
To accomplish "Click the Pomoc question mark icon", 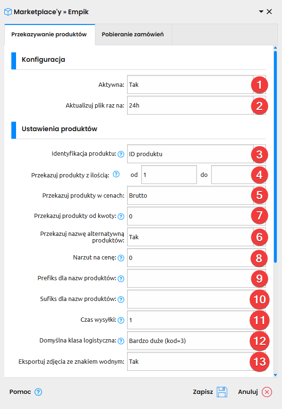I will click(38, 392).
